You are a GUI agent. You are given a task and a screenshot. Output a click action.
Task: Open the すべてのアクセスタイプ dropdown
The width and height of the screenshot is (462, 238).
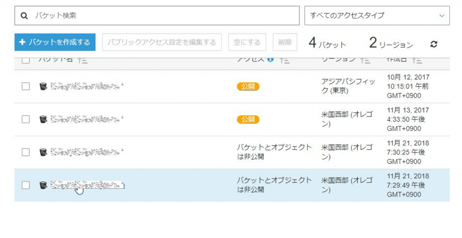click(x=377, y=15)
